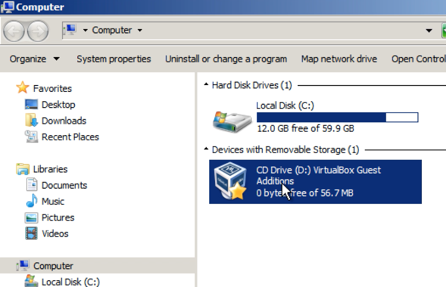This screenshot has width=446, height=287.
Task: Click the Forward navigation arrow button
Action: [38, 31]
